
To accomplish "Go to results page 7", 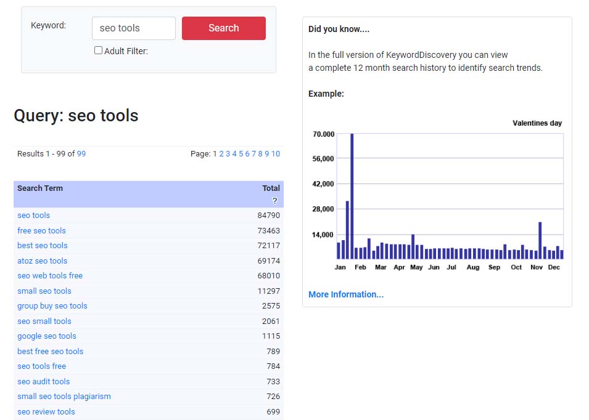I will [253, 154].
